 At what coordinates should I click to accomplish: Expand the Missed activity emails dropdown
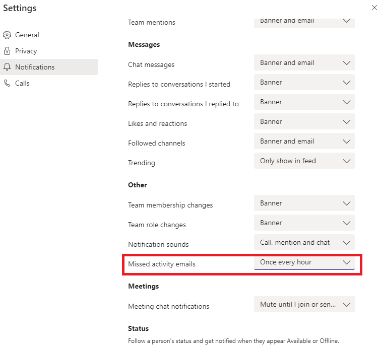[304, 262]
